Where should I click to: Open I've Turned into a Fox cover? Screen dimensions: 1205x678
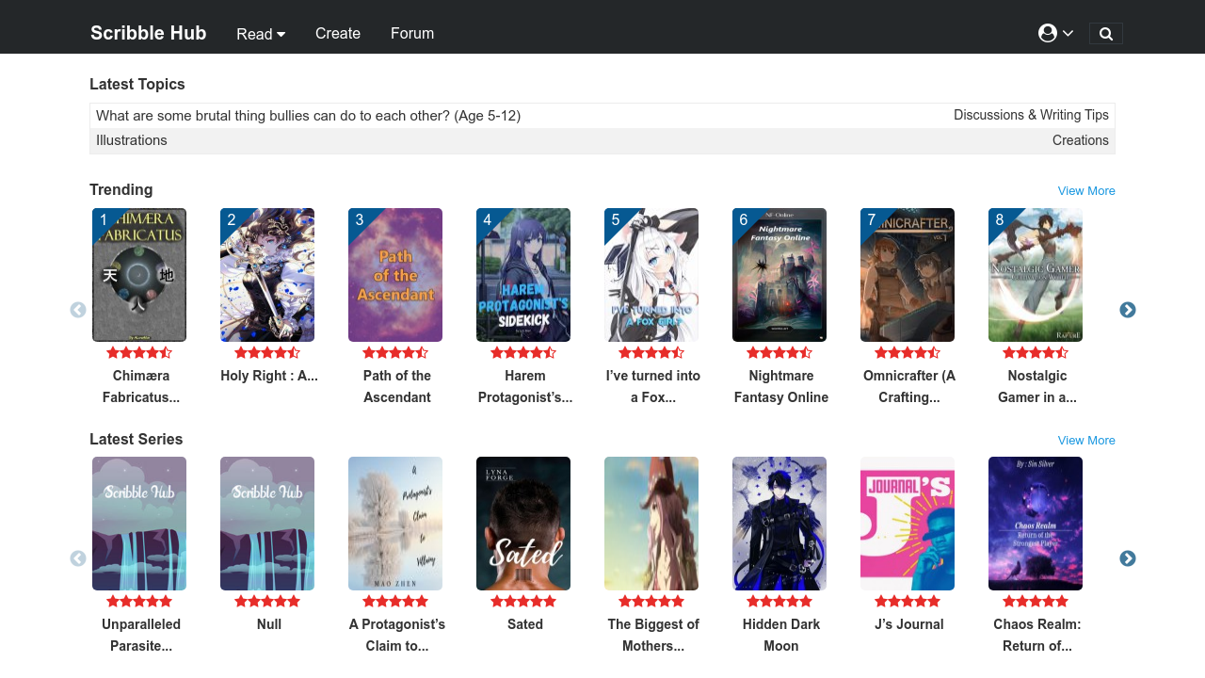(x=651, y=275)
